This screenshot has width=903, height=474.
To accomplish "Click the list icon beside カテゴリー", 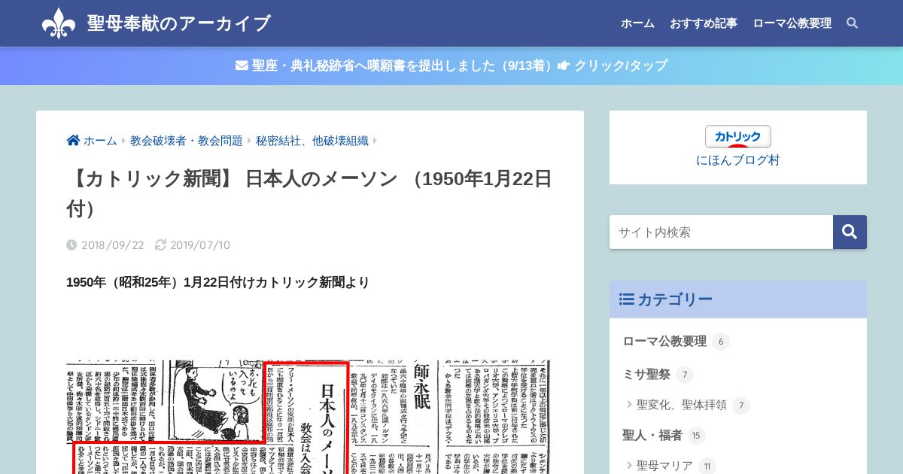I will coord(626,299).
